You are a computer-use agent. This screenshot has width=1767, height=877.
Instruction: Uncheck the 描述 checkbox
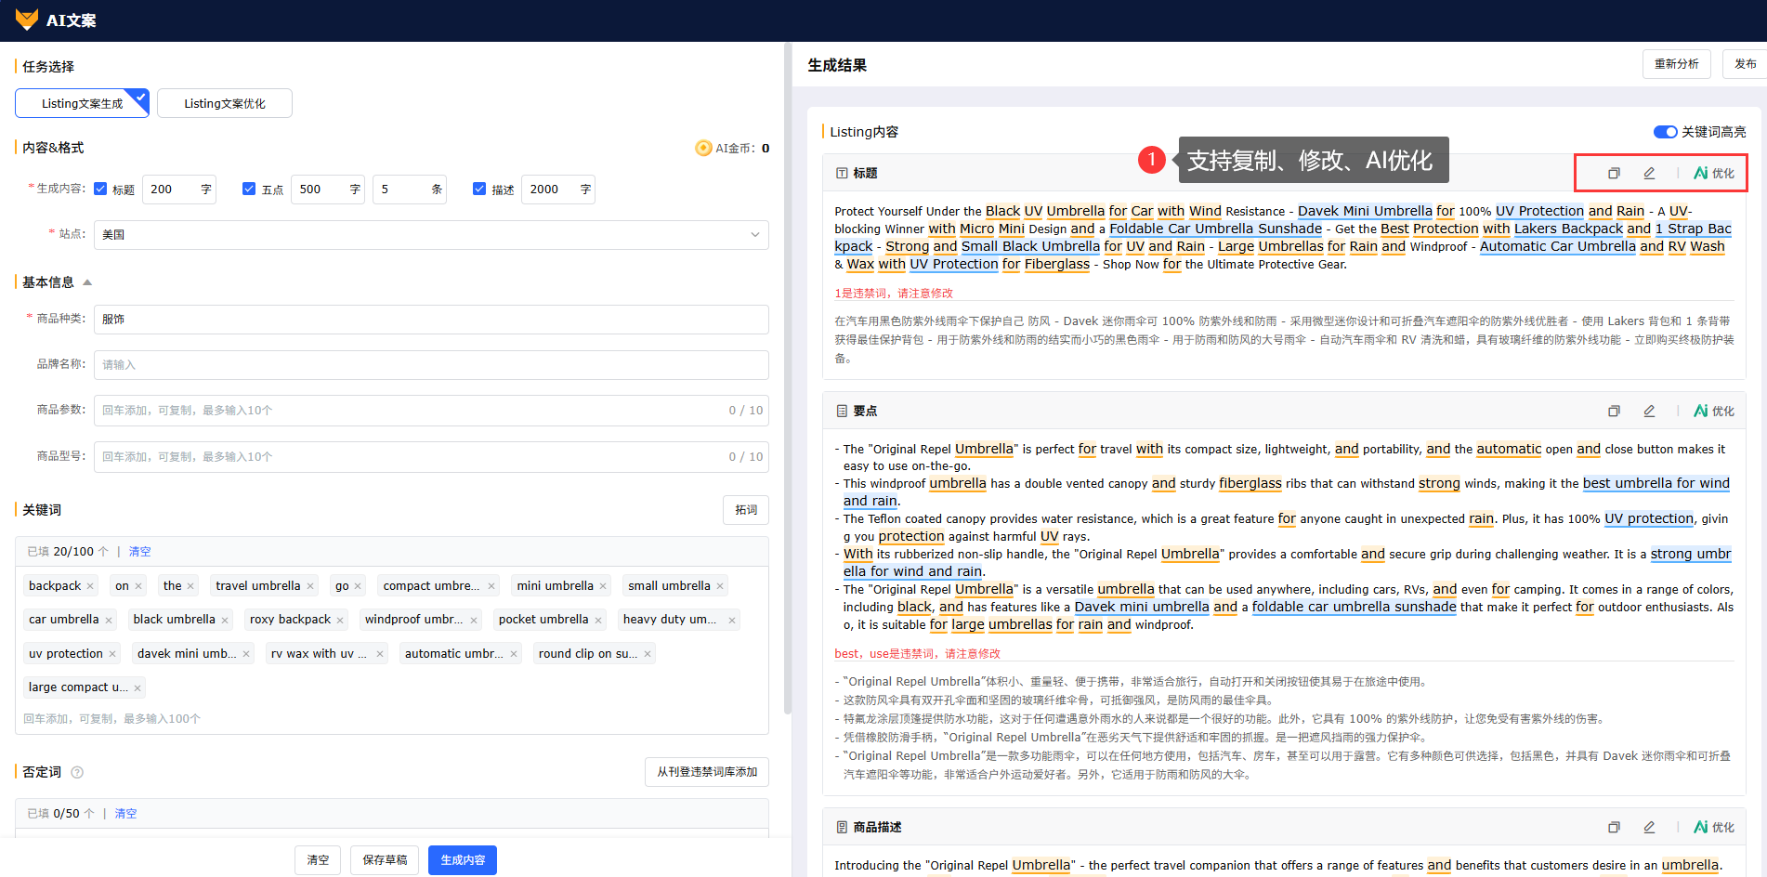click(479, 189)
